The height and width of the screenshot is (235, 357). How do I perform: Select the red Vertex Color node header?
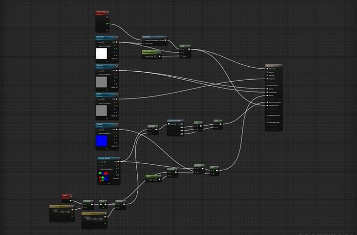coord(102,12)
